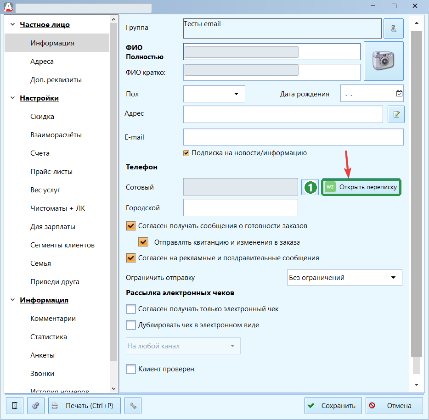The image size is (429, 420).
Task: Click the sidebar scroll down arrow
Action: pyautogui.click(x=114, y=388)
